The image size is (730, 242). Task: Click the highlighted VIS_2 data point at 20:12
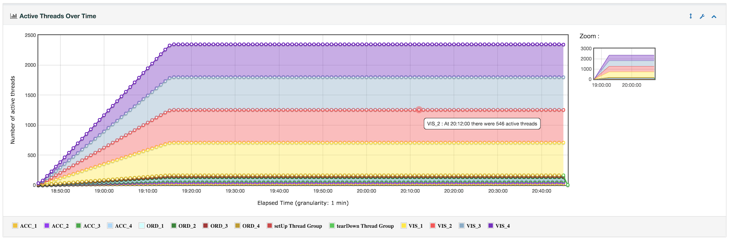tap(419, 110)
